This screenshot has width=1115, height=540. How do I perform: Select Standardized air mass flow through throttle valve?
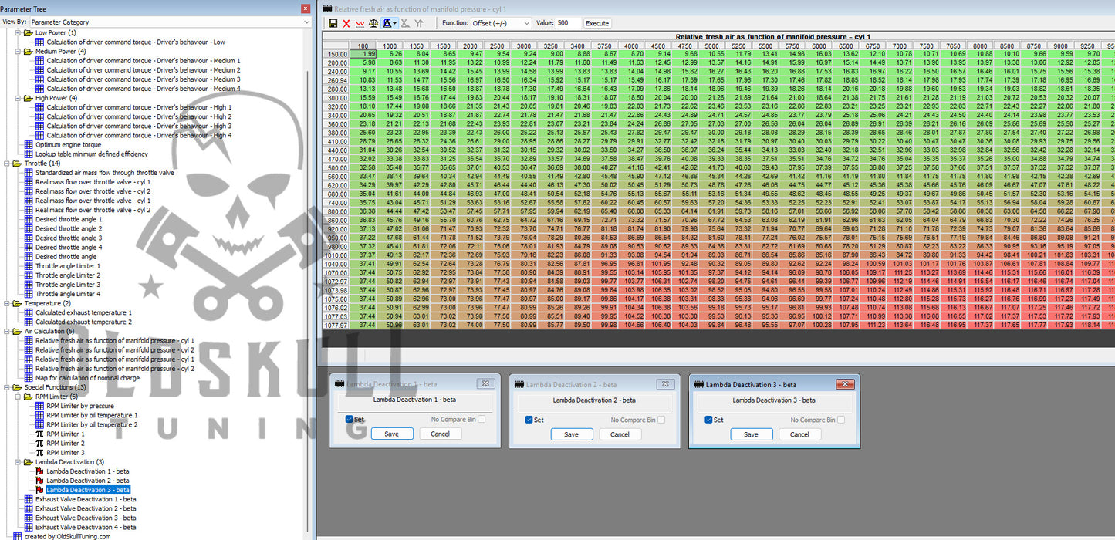pos(105,173)
